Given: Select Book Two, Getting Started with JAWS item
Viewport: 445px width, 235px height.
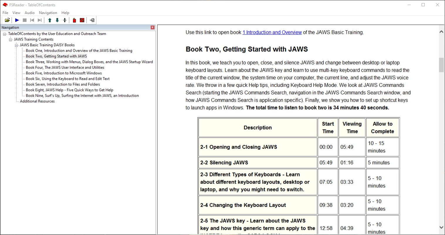Looking at the screenshot, I should 56,56.
